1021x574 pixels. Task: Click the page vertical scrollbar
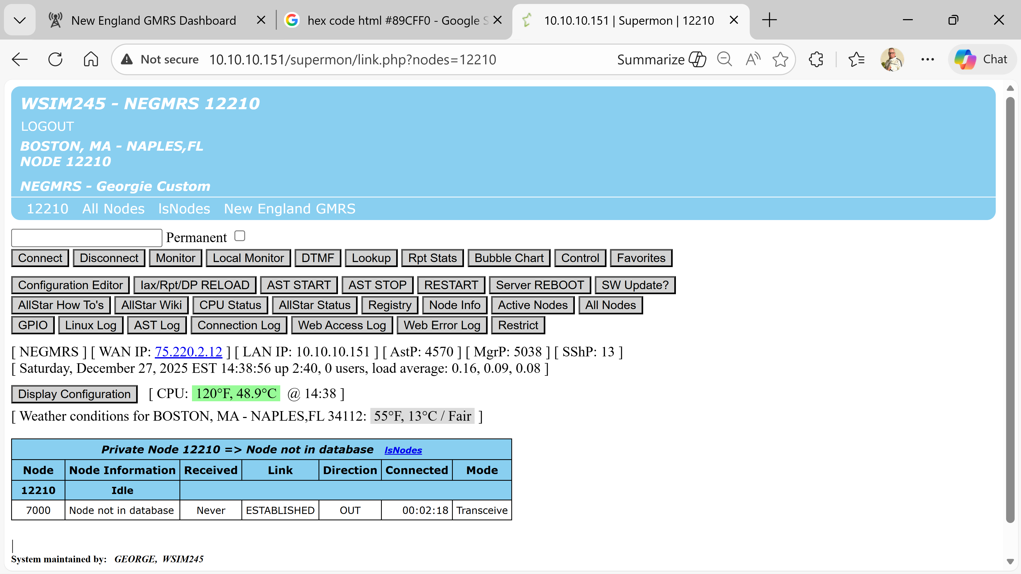(1010, 309)
